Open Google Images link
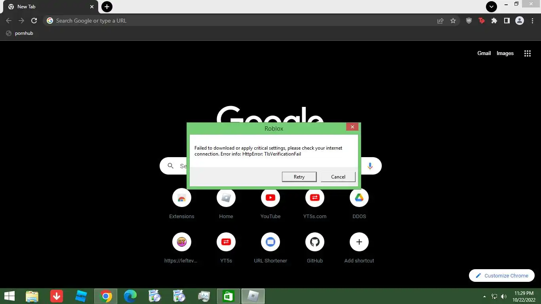 coord(505,53)
